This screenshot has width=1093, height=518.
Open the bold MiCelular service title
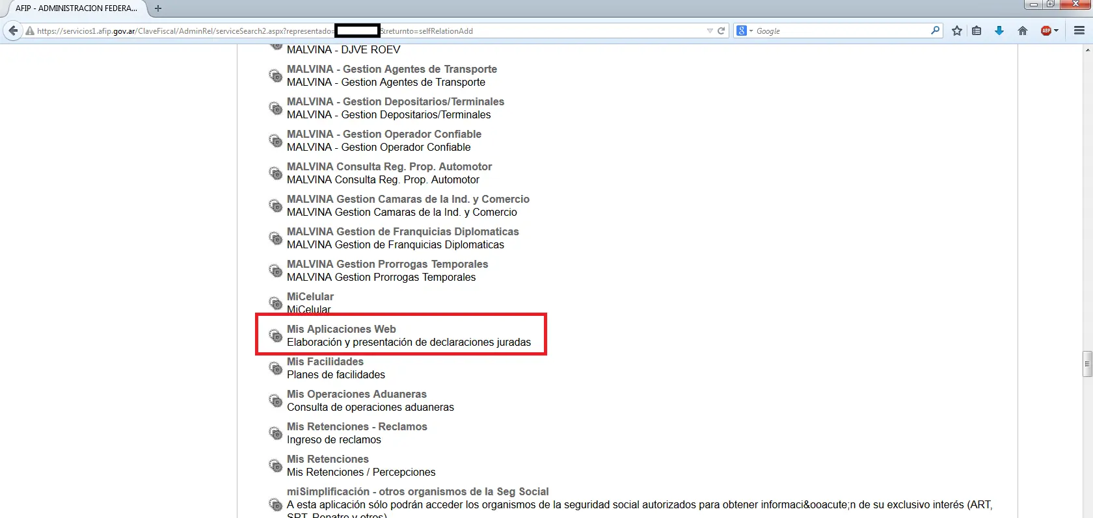click(310, 296)
